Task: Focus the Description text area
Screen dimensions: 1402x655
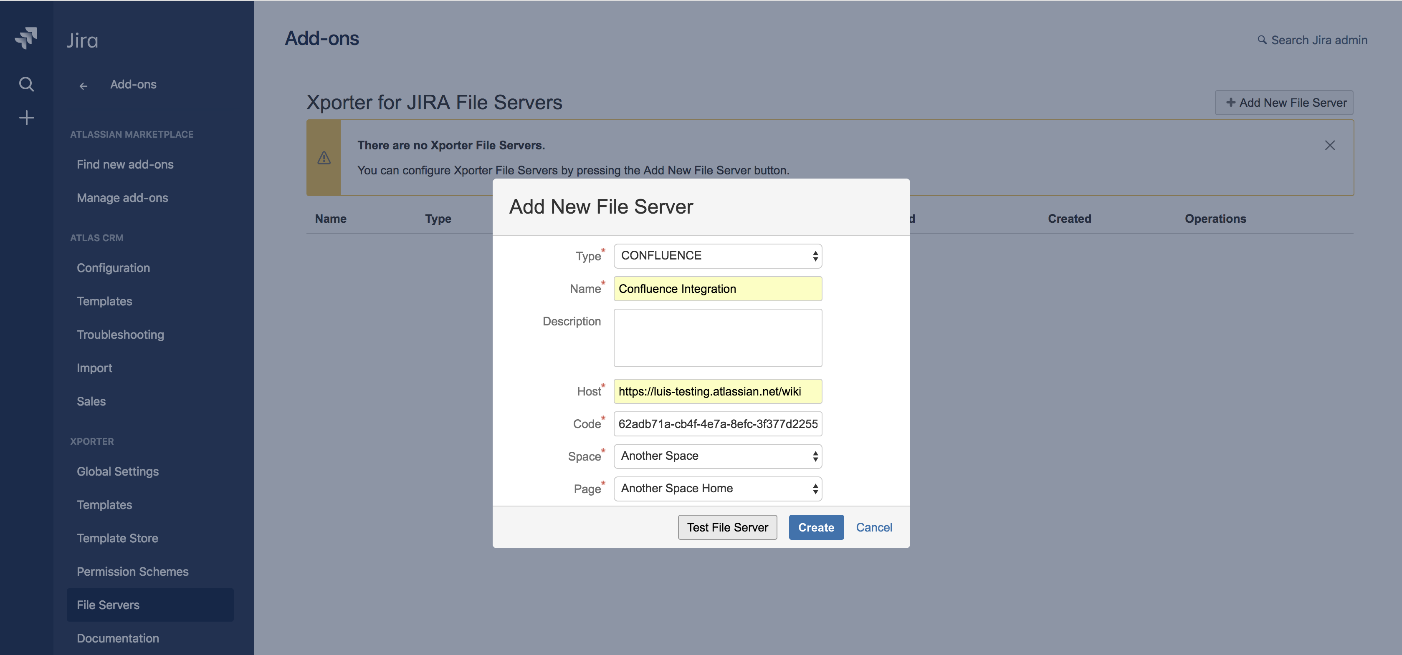Action: point(717,338)
